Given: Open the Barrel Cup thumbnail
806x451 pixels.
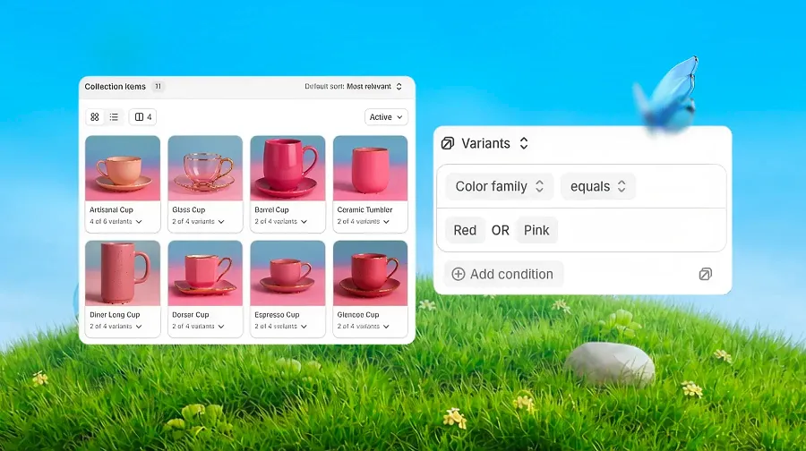Looking at the screenshot, I should click(287, 168).
